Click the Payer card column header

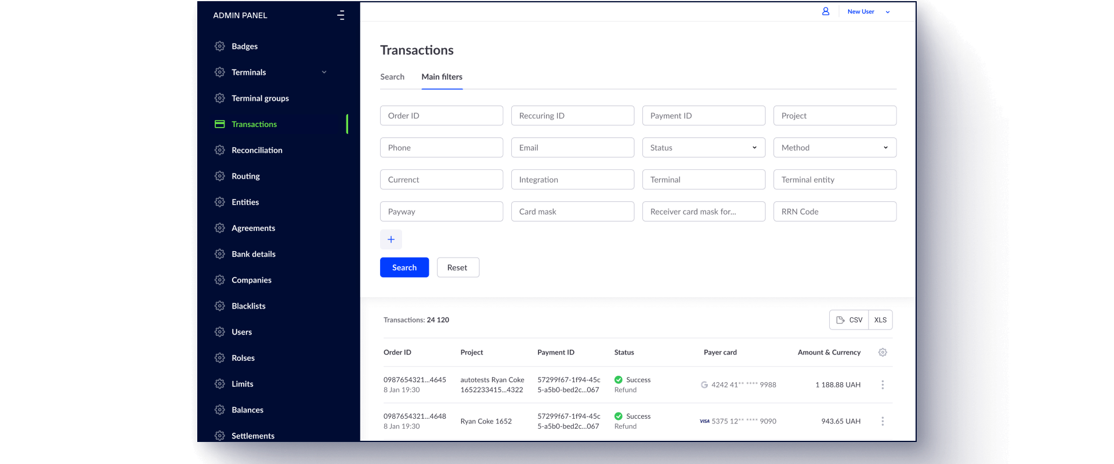tap(720, 353)
